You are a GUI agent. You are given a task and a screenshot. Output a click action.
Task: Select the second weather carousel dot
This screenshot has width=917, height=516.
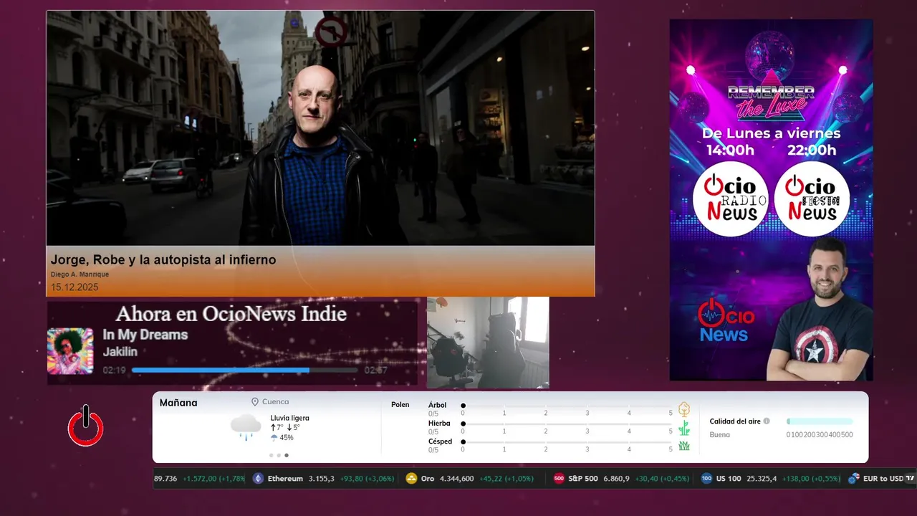point(279,455)
